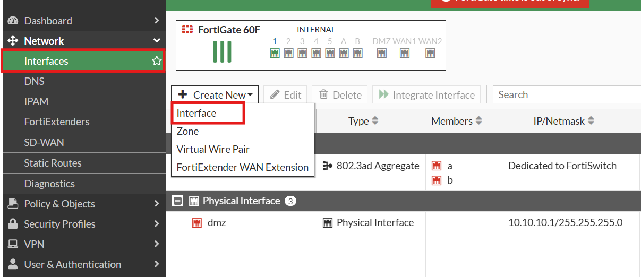641x277 pixels.
Task: Select the WAN1 port in faceplate
Action: (x=405, y=53)
